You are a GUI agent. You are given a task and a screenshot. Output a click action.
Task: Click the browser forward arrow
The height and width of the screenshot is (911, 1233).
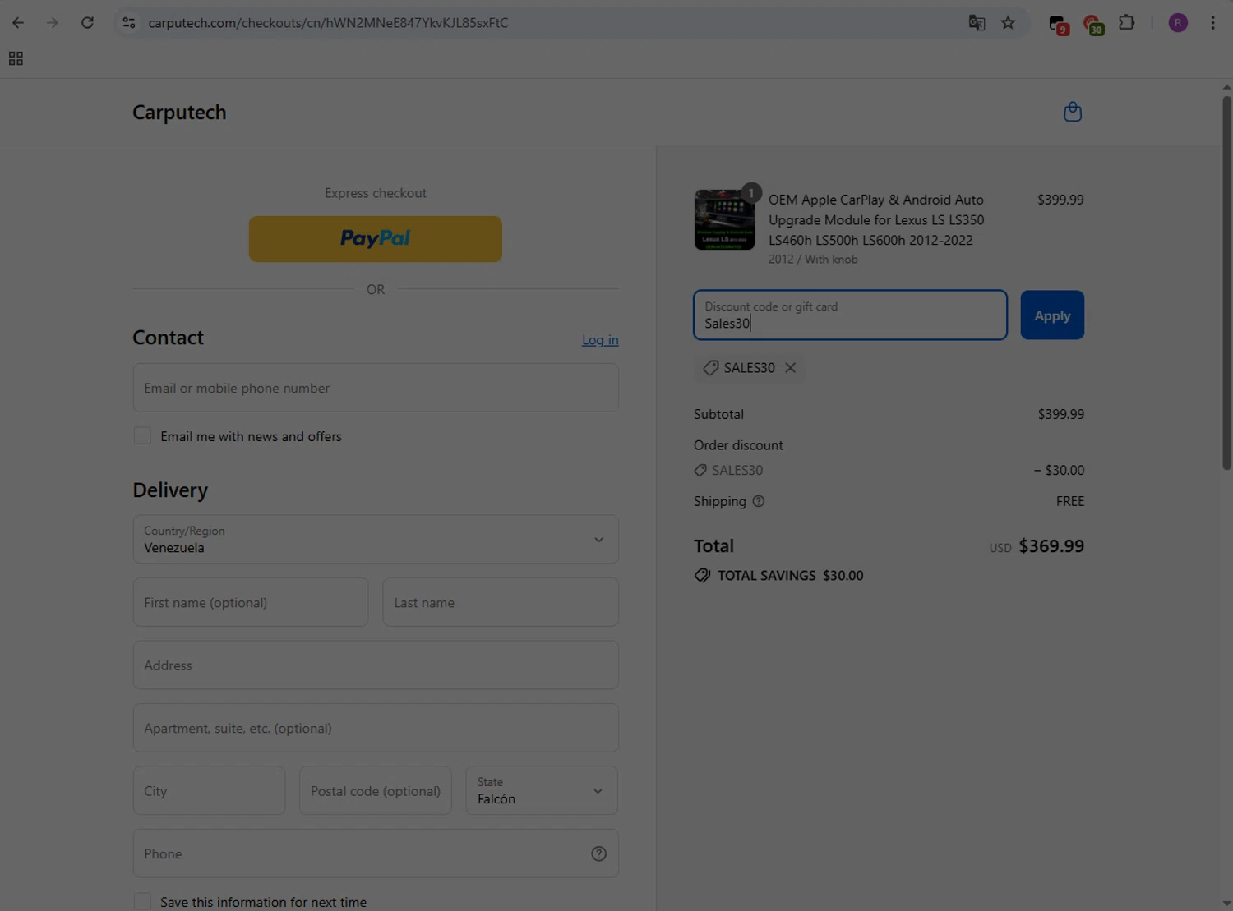pos(53,23)
